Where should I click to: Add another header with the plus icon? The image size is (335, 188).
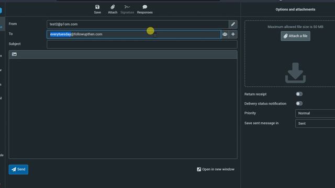click(x=233, y=34)
